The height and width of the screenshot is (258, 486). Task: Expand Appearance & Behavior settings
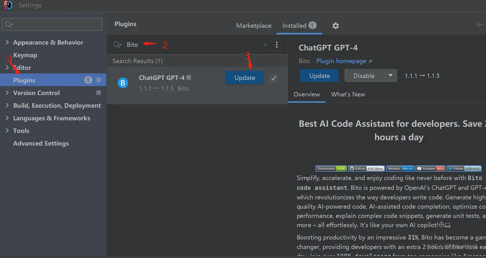(x=7, y=42)
